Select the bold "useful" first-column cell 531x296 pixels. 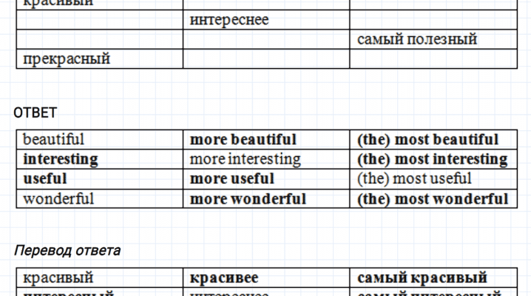45,178
